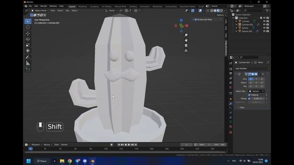Open the Add Modifier dropdown
The width and height of the screenshot is (294, 165).
point(252,69)
